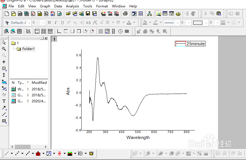The image size is (246, 160).
Task: Expand the font color dropdown arrow
Action: tap(134, 22)
